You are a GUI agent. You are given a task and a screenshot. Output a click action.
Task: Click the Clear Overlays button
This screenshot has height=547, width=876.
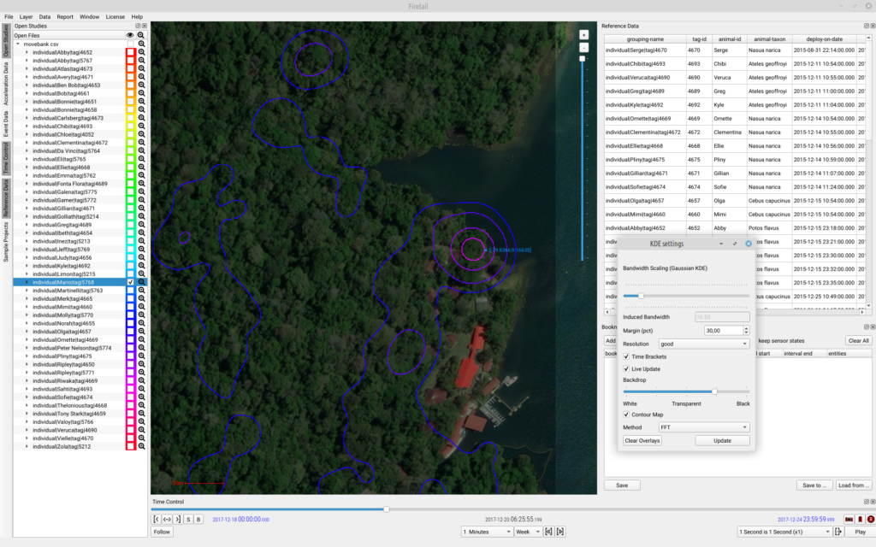point(642,441)
